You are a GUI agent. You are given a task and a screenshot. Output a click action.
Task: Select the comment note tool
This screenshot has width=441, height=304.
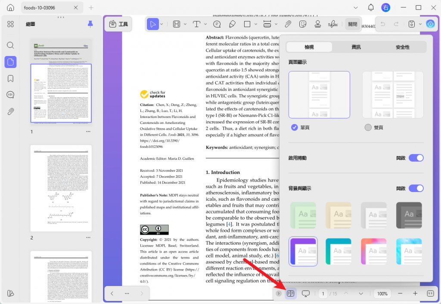point(217,24)
